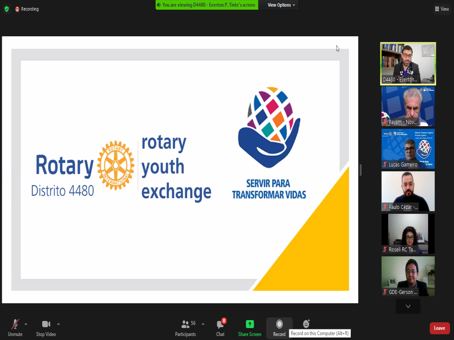Open Chat with unread messages
Screen dimensions: 454x340
[220, 327]
